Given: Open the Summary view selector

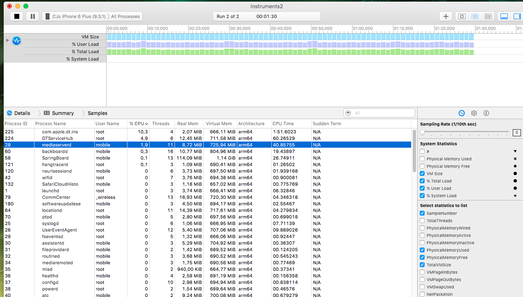Looking at the screenshot, I should [59, 113].
